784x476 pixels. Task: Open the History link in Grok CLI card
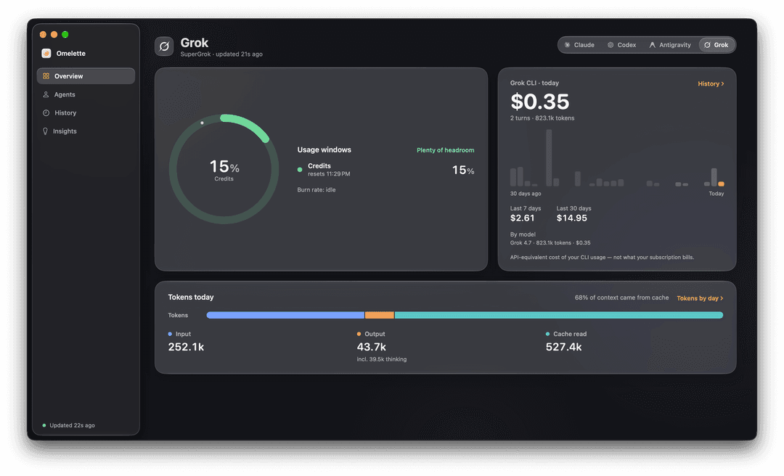point(711,84)
